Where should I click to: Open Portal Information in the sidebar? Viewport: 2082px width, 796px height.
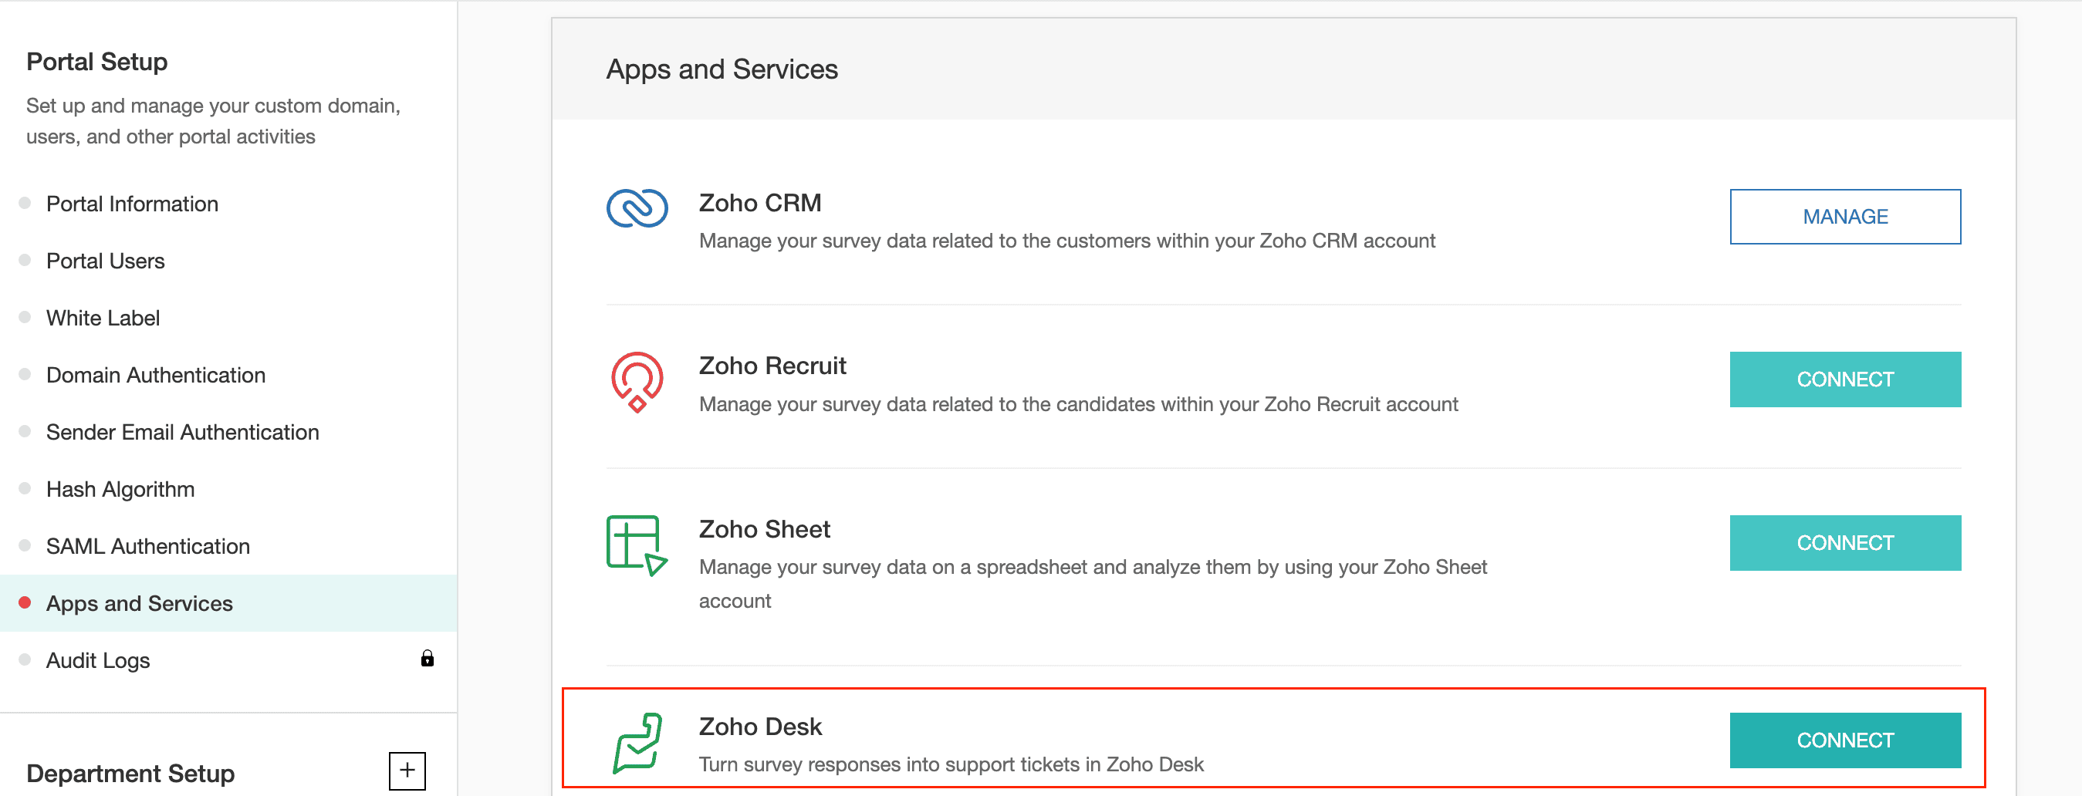(132, 204)
